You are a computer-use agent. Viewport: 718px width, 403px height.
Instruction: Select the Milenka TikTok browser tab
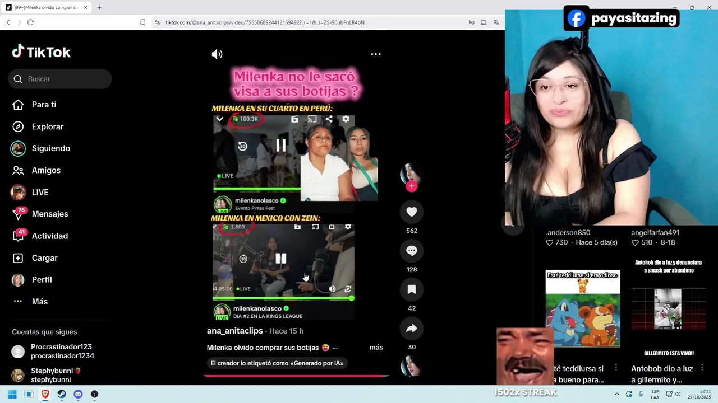[x=47, y=7]
